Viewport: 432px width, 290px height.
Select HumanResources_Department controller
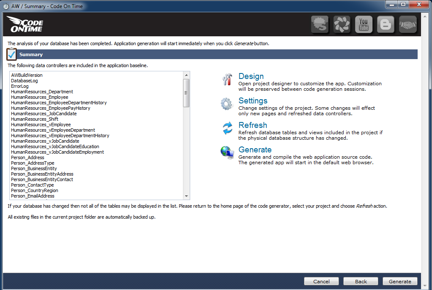(42, 92)
